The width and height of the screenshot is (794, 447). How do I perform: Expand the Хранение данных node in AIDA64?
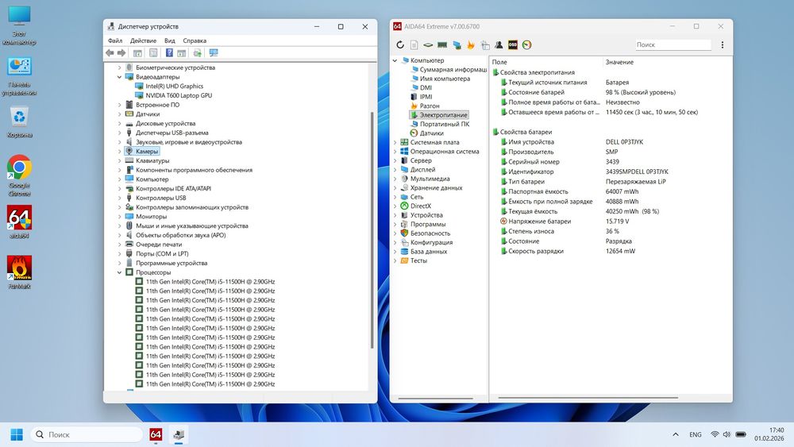tap(395, 188)
